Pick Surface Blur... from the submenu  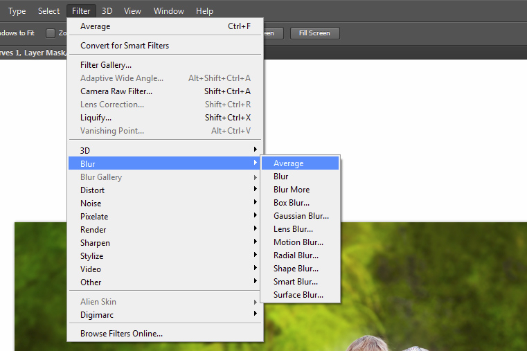pos(298,295)
